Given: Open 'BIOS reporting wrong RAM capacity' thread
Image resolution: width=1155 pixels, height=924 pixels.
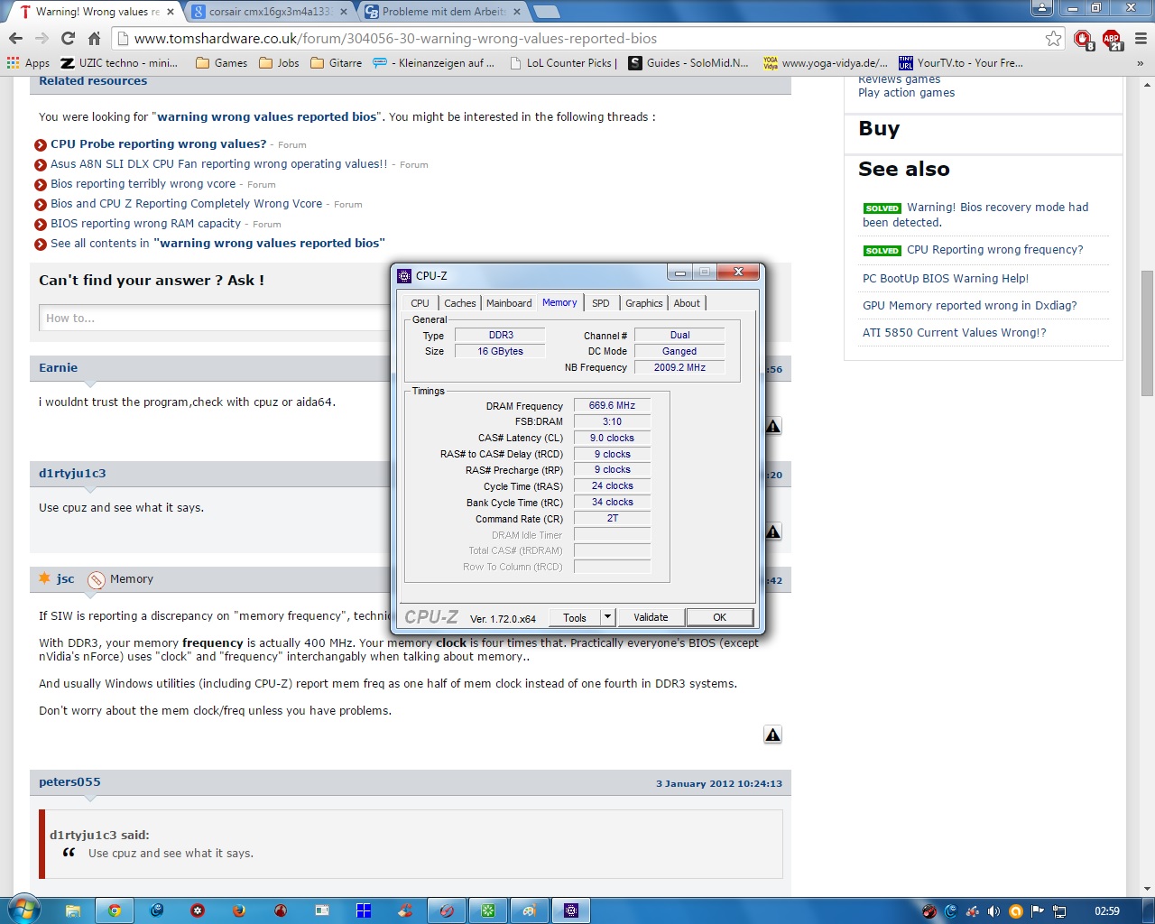Looking at the screenshot, I should click(145, 223).
